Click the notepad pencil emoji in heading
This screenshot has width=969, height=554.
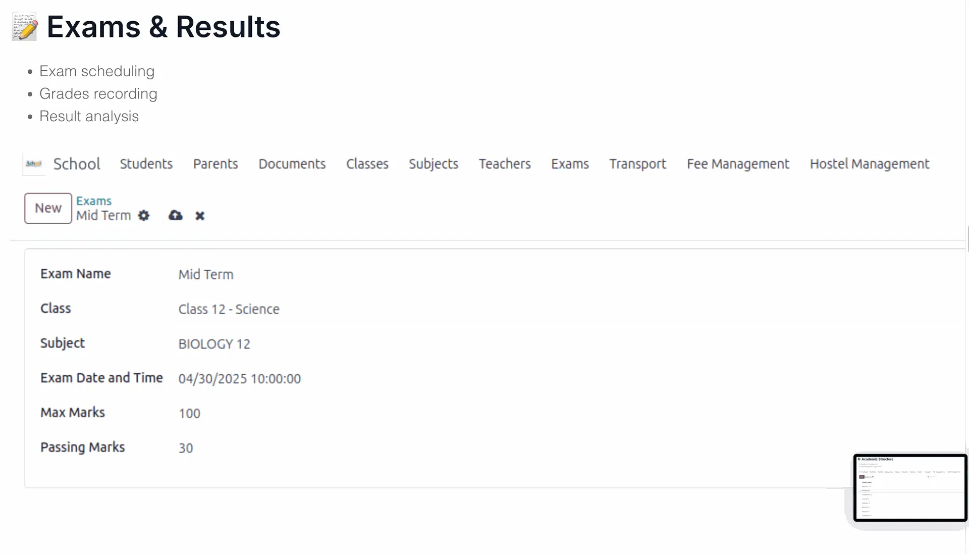point(25,26)
